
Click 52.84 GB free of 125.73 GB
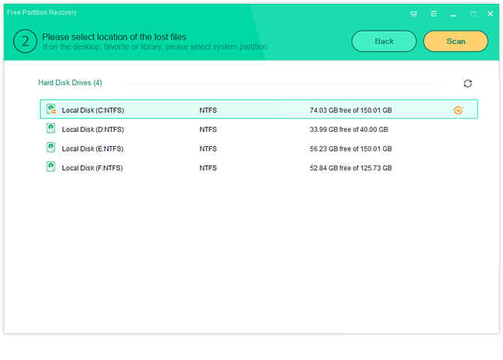350,168
